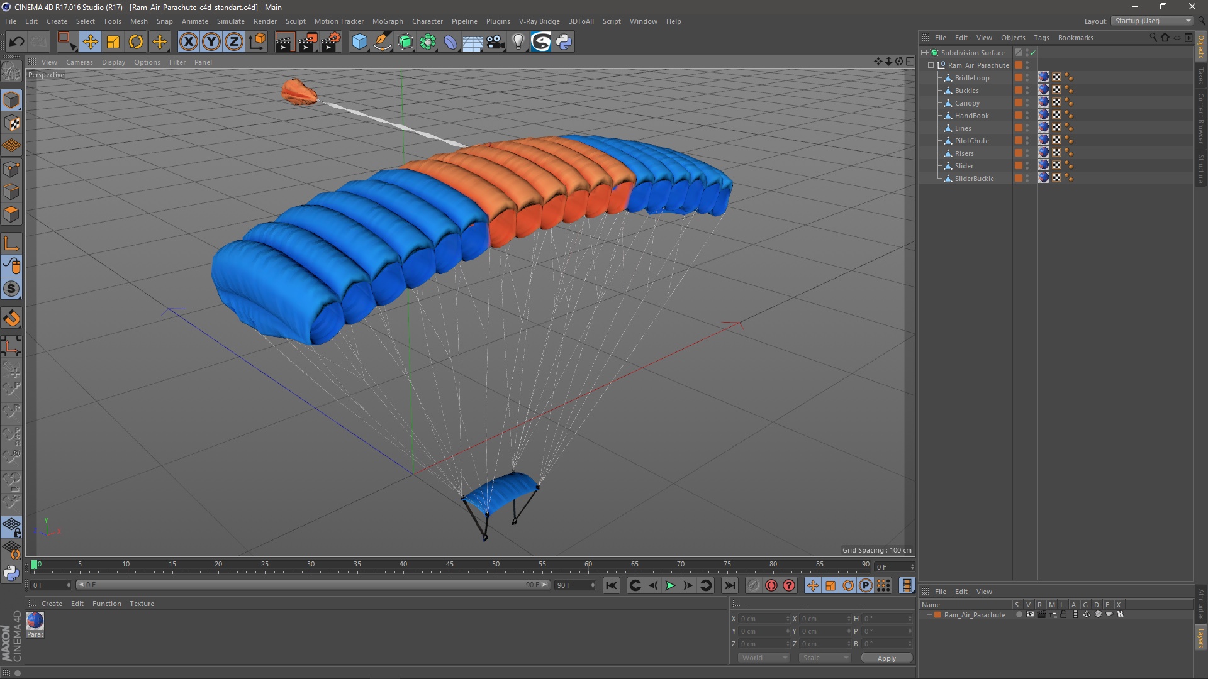The width and height of the screenshot is (1208, 679).
Task: Open the Object Manager Tags menu
Action: pos(1041,38)
